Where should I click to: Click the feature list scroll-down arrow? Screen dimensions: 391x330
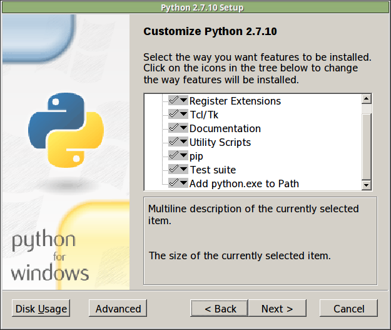[367, 185]
